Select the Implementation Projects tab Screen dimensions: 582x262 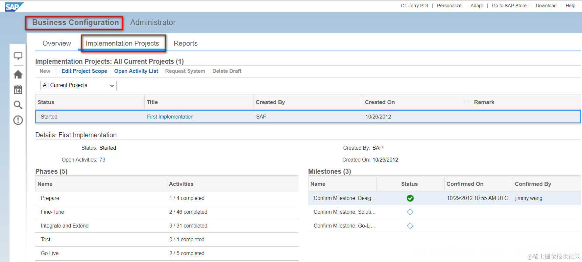click(x=122, y=43)
